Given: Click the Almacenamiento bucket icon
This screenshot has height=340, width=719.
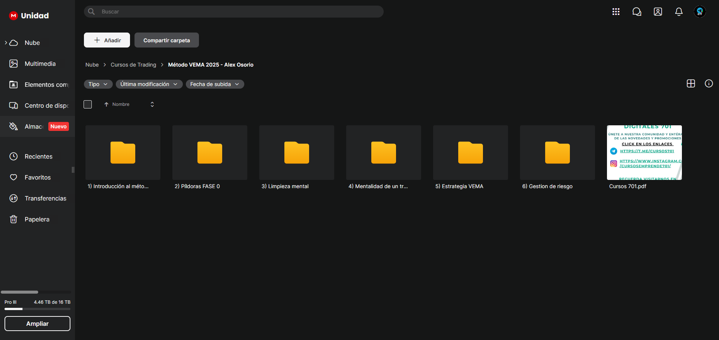Looking at the screenshot, I should [x=13, y=126].
